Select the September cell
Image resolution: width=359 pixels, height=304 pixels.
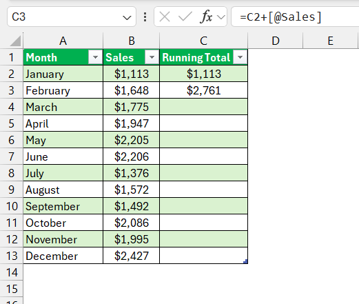pos(63,206)
